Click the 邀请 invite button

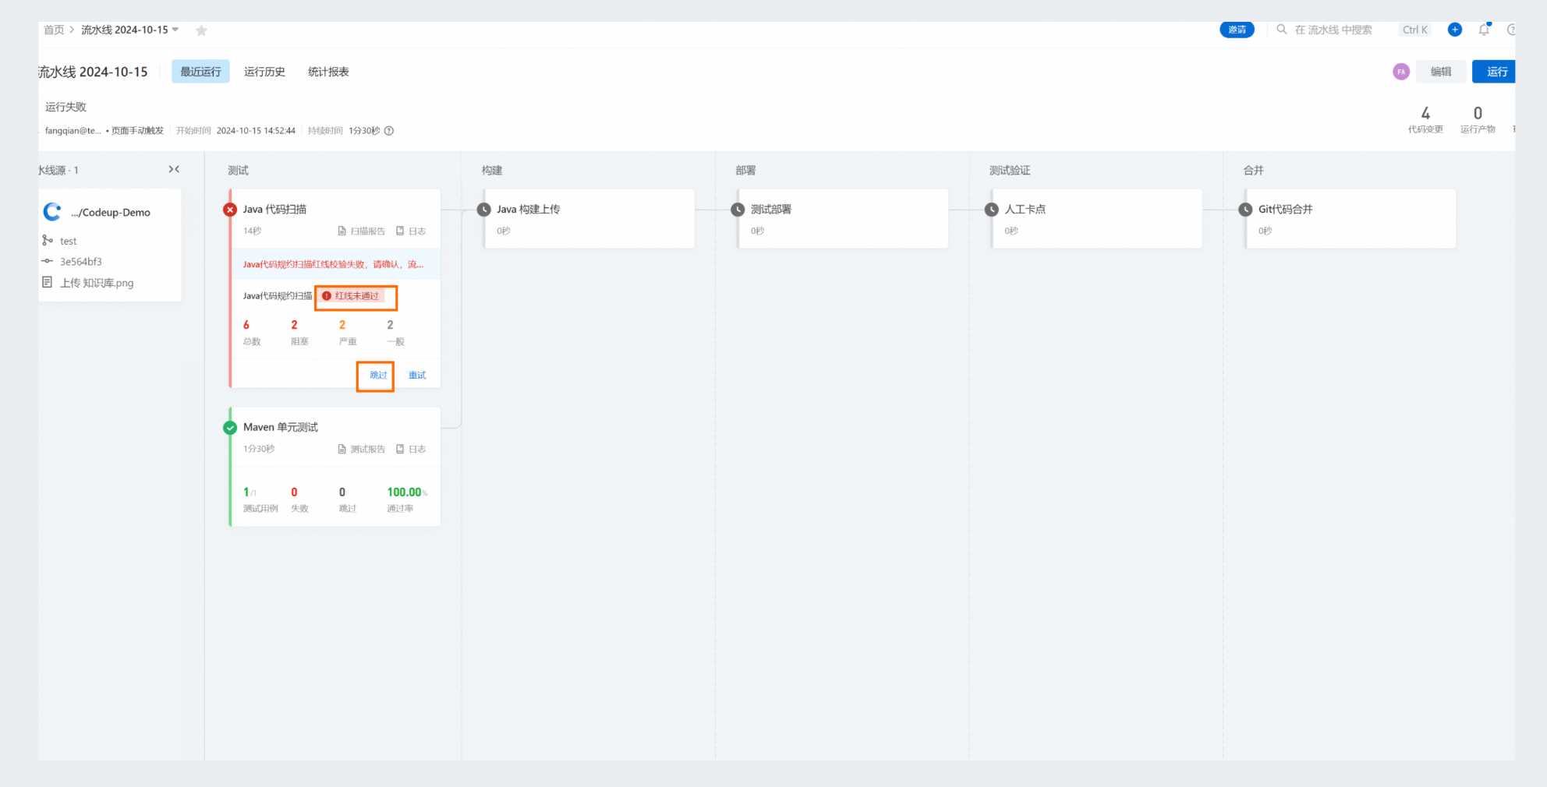[x=1237, y=30]
